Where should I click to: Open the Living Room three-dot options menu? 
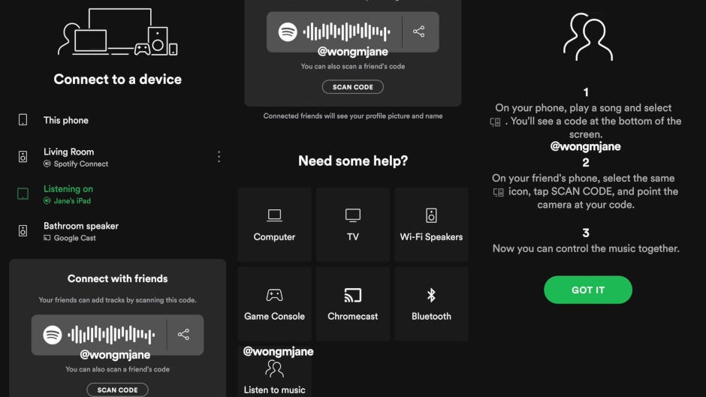(x=219, y=157)
